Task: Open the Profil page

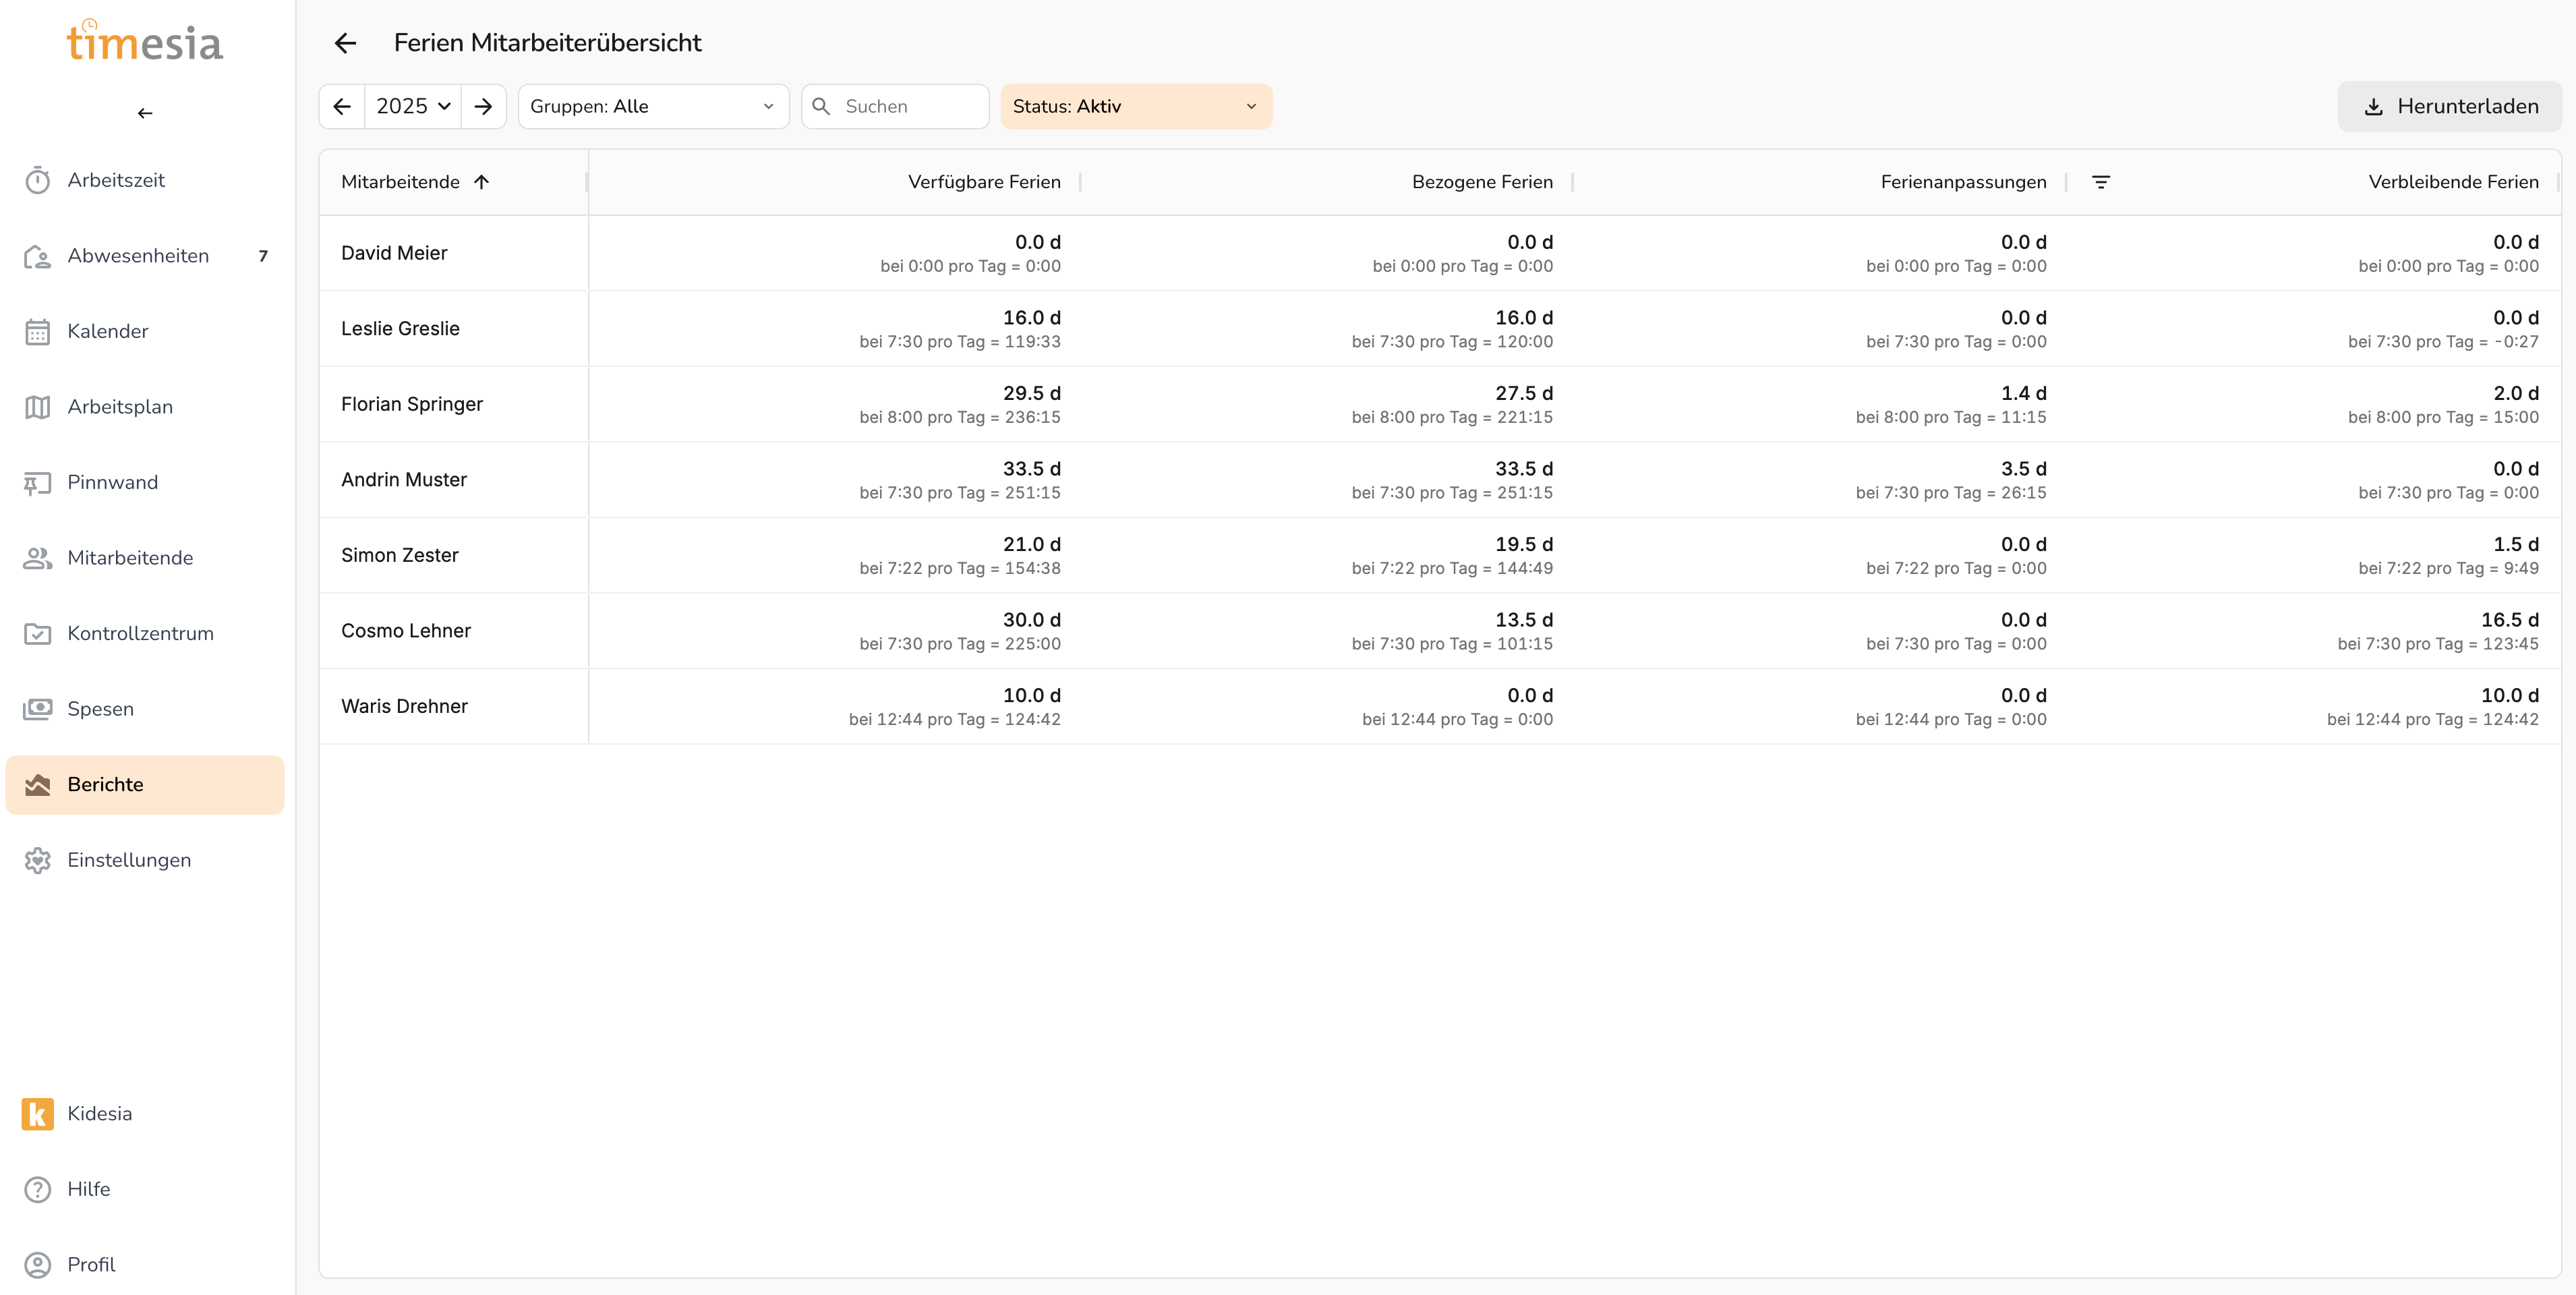Action: point(91,1264)
